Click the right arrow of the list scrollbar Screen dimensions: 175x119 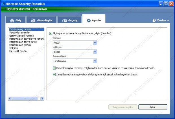42,98
